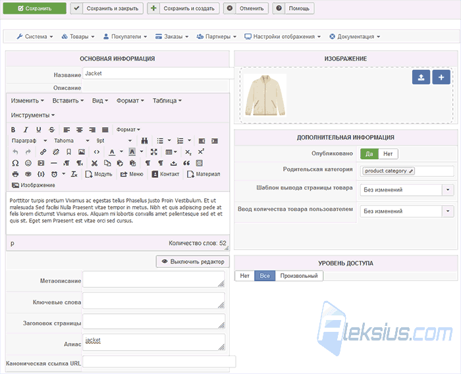Open the Настройки отображения menu

283,37
